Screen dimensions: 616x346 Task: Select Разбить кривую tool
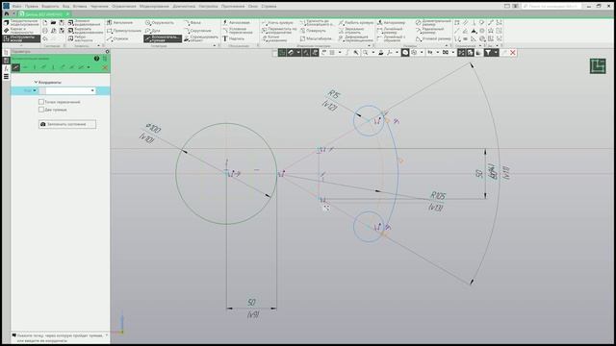pyautogui.click(x=355, y=23)
